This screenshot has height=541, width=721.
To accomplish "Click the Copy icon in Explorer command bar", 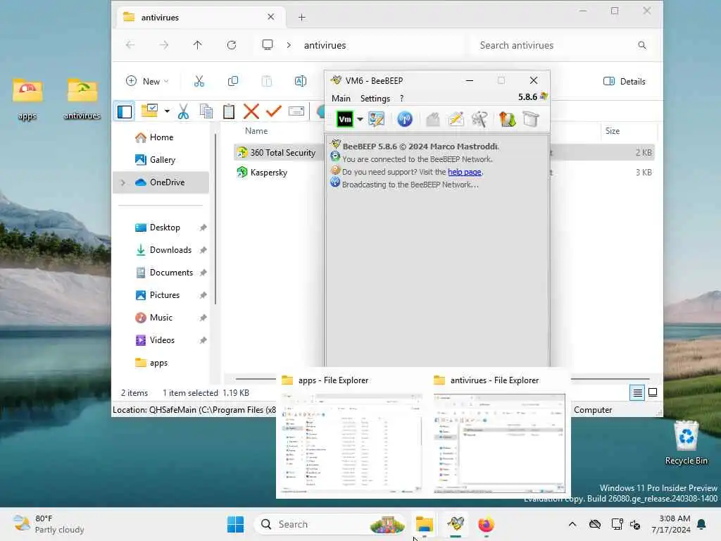I will click(x=233, y=82).
